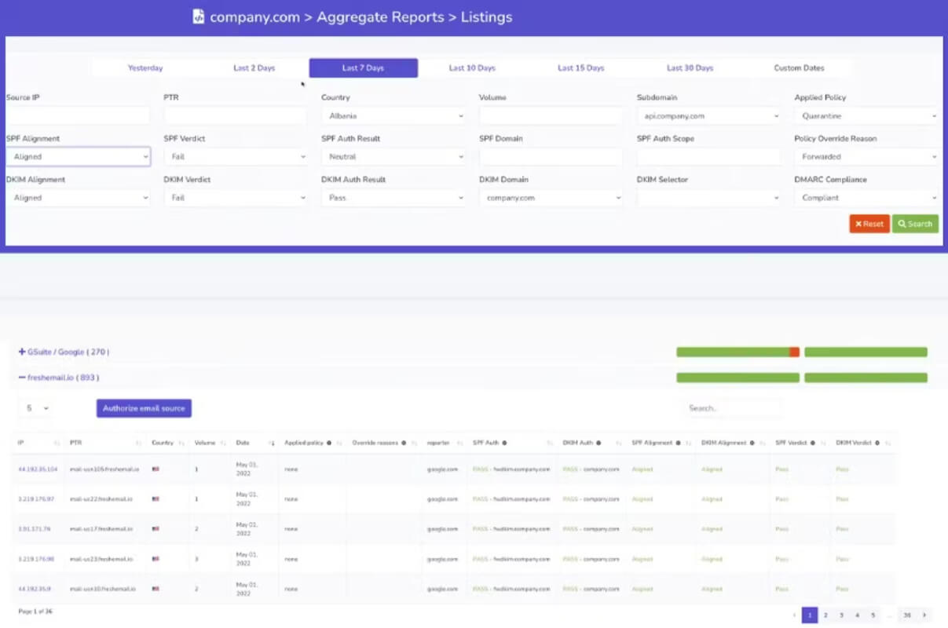The width and height of the screenshot is (948, 628).
Task: Switch to Yesterday date range tab
Action: (145, 68)
